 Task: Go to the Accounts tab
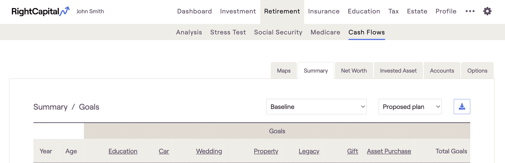coord(442,71)
